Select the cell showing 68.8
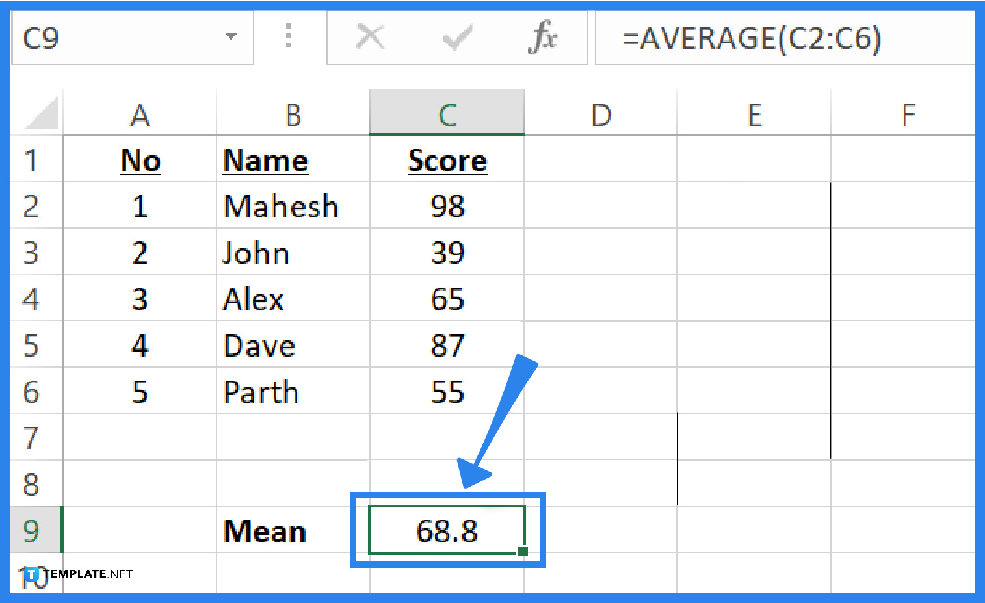 point(446,530)
